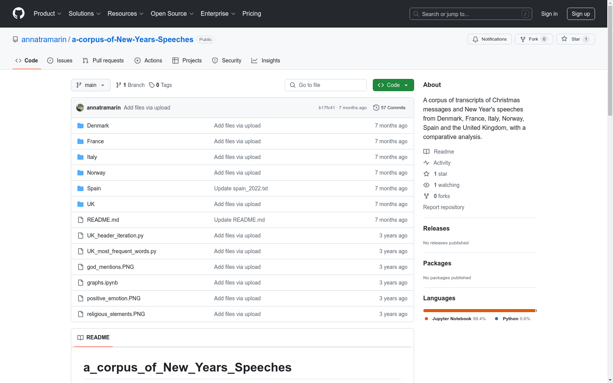Screen dimensions: 613x383
Task: Open the Update README.md commit message
Action: (x=239, y=220)
